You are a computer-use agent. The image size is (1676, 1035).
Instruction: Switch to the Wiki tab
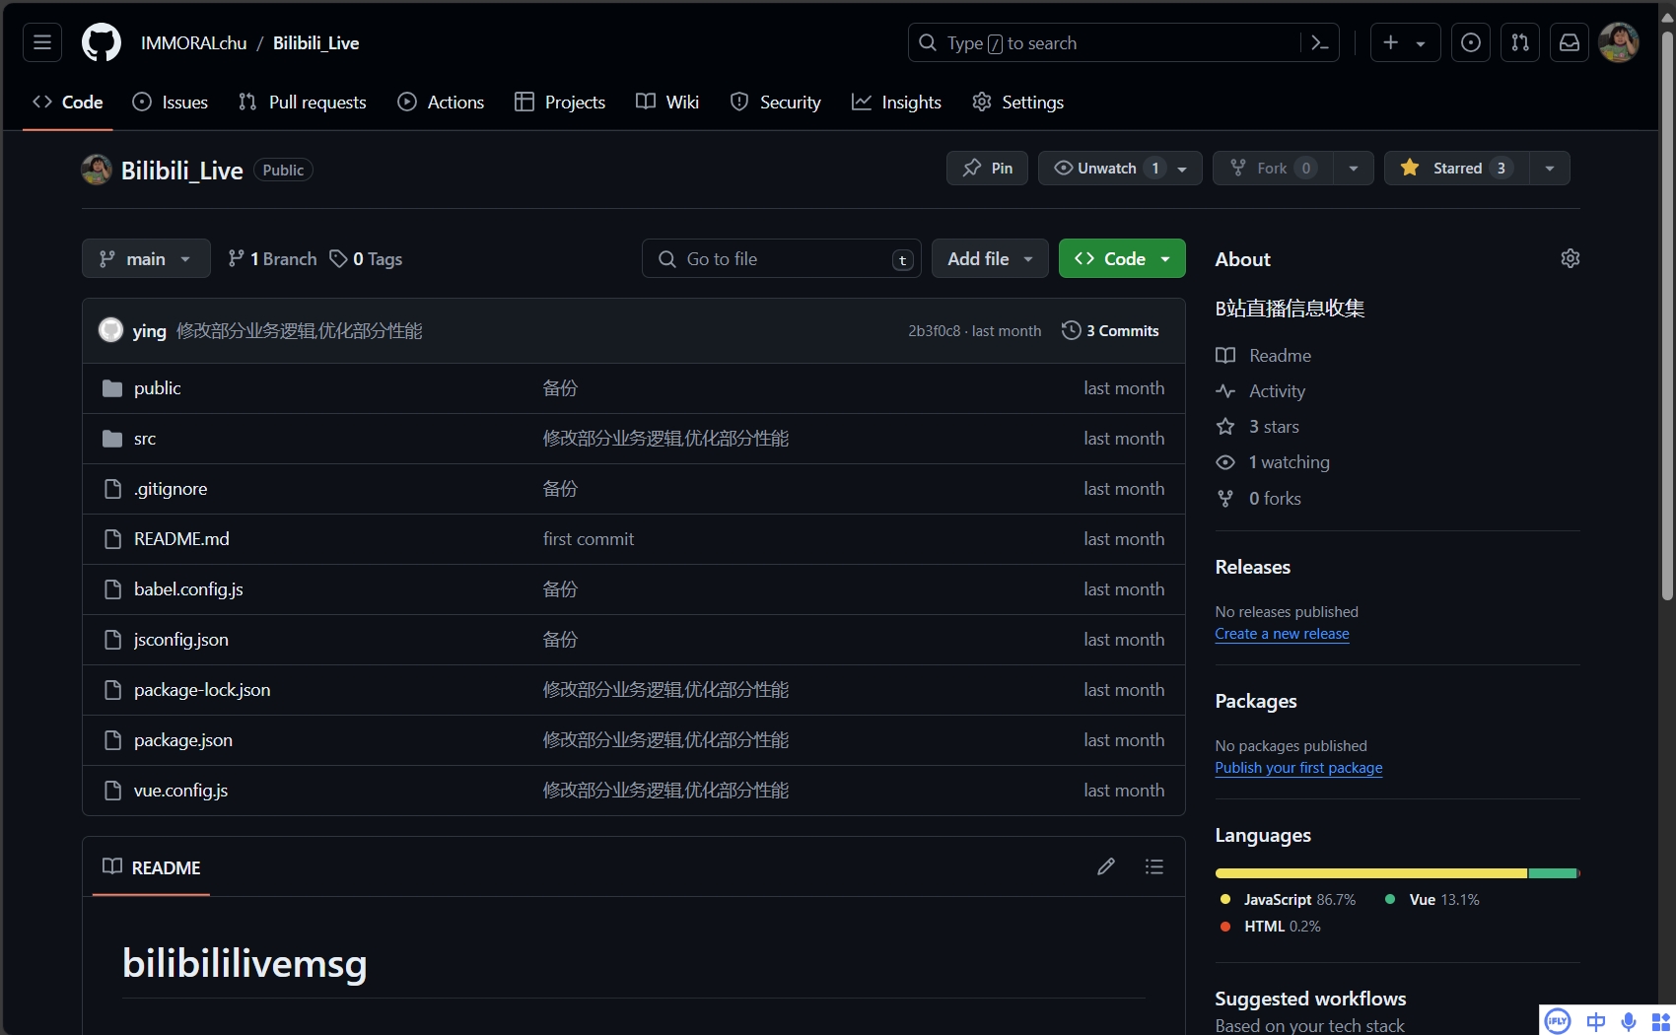click(x=667, y=102)
